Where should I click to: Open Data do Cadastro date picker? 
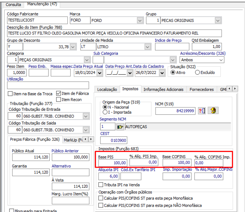click(162, 73)
